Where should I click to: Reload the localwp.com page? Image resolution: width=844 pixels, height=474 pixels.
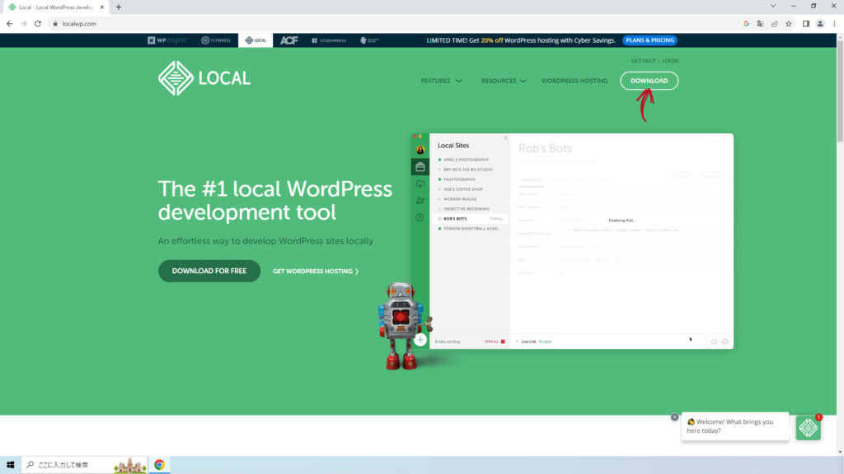pos(38,24)
